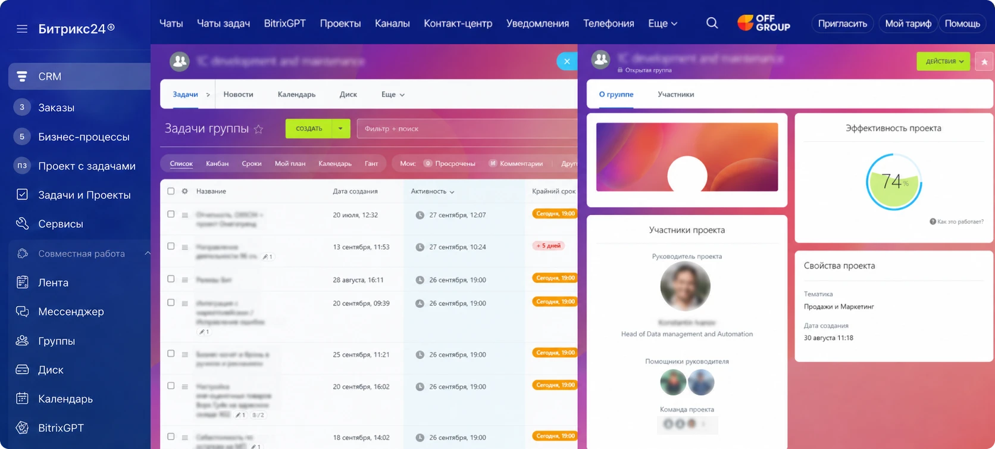The height and width of the screenshot is (449, 995).
Task: Click into the Фильтр + поиск field
Action: pyautogui.click(x=467, y=129)
